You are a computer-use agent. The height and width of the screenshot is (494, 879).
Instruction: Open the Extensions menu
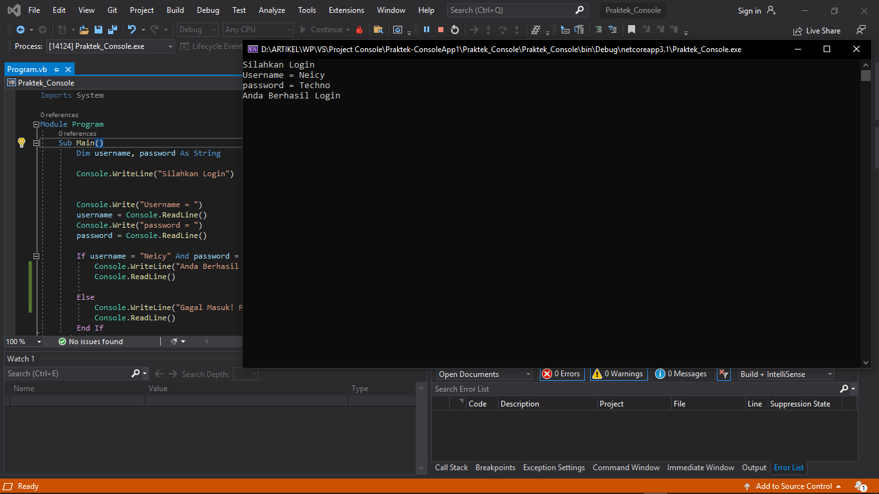(x=346, y=10)
